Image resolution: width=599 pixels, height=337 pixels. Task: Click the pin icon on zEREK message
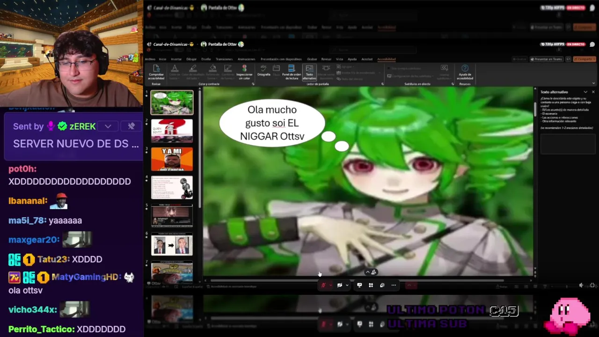click(x=131, y=126)
